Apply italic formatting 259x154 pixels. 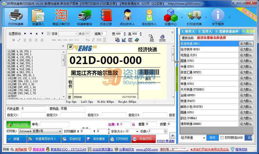pyautogui.click(x=19, y=40)
